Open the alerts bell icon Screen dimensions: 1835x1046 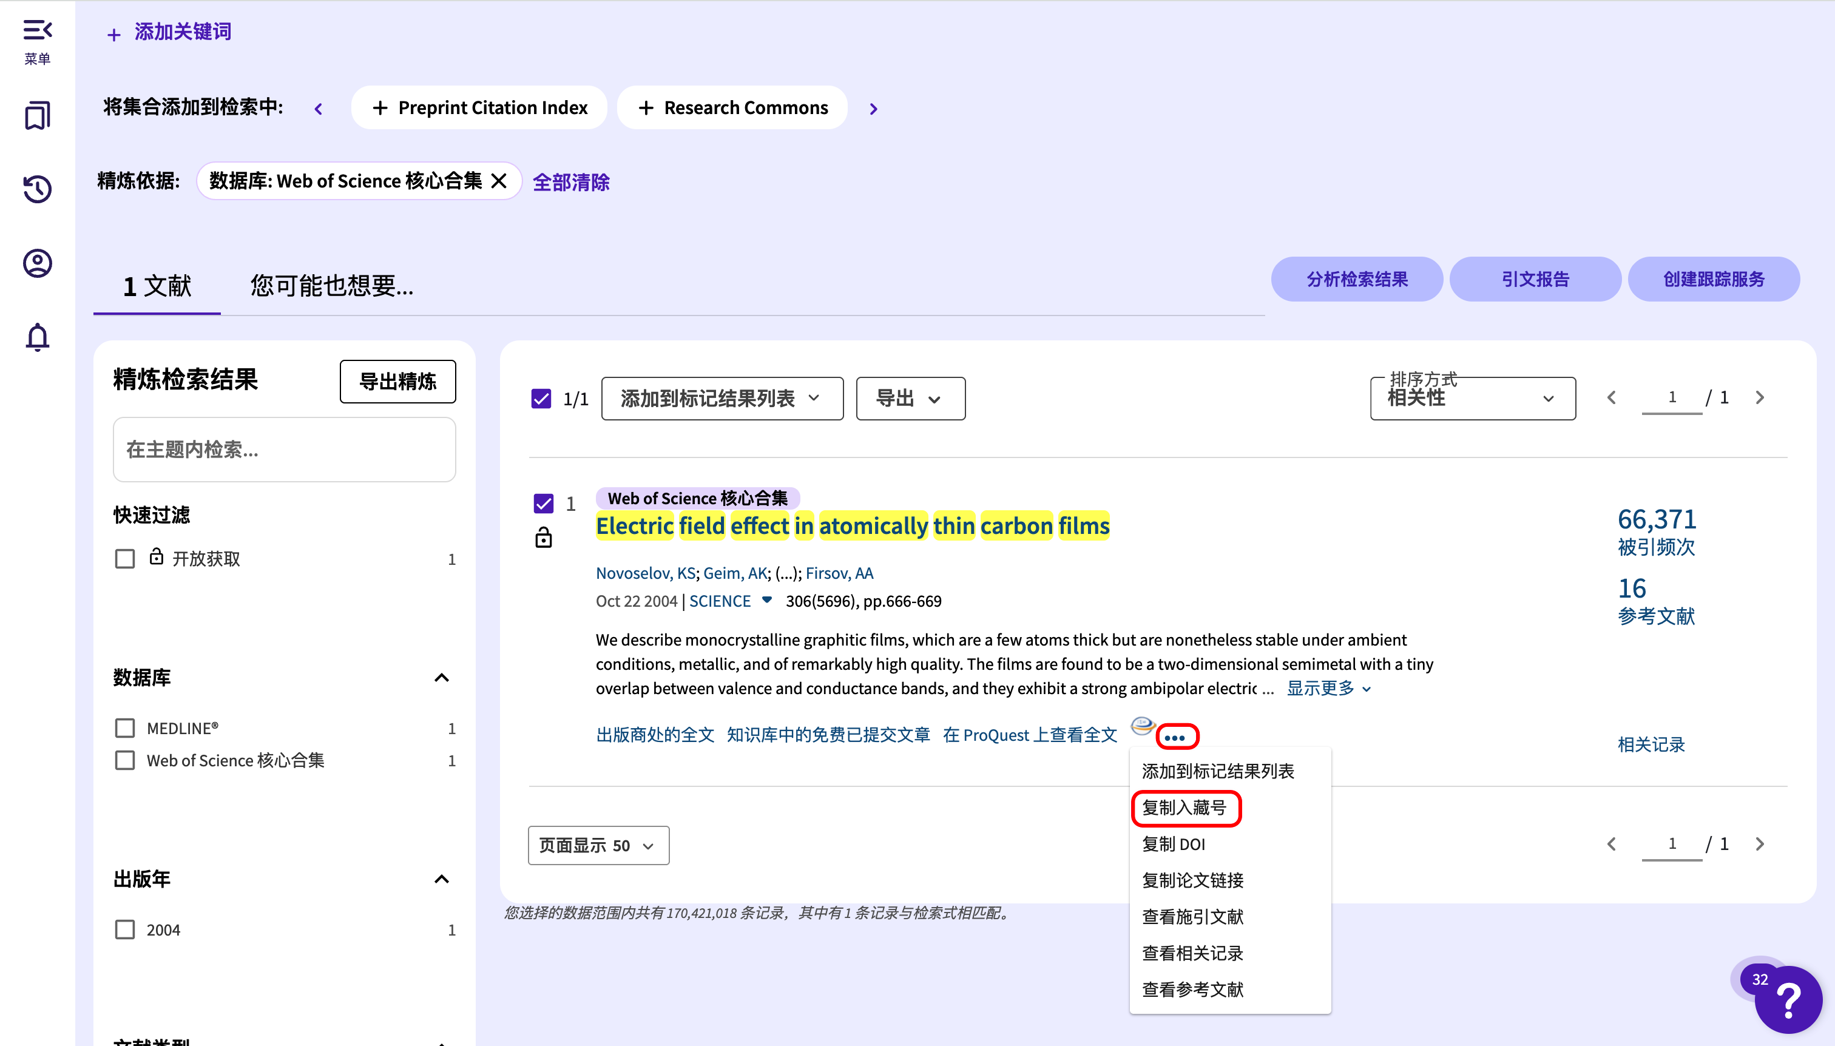[x=38, y=337]
